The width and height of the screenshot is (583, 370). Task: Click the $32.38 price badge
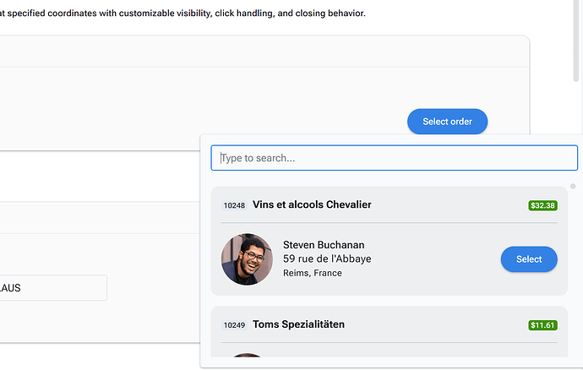pos(542,205)
